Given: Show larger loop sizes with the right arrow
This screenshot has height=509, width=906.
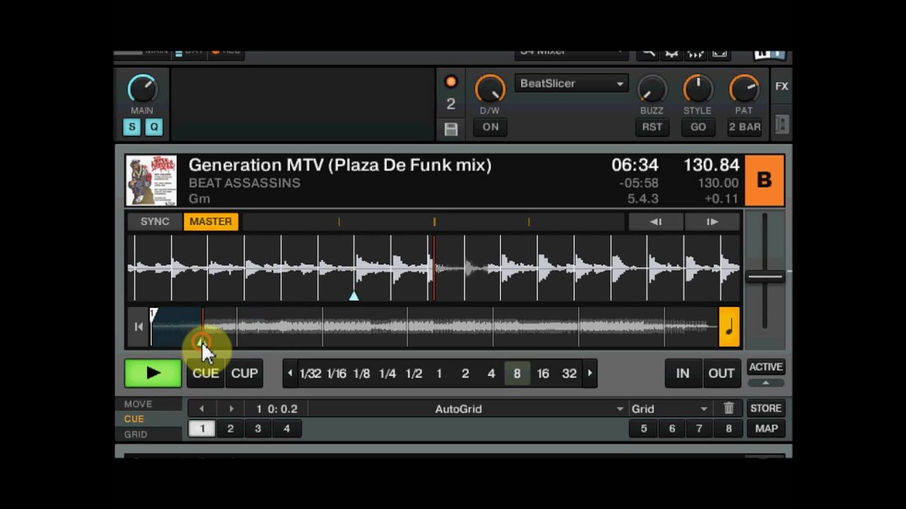Looking at the screenshot, I should point(590,373).
